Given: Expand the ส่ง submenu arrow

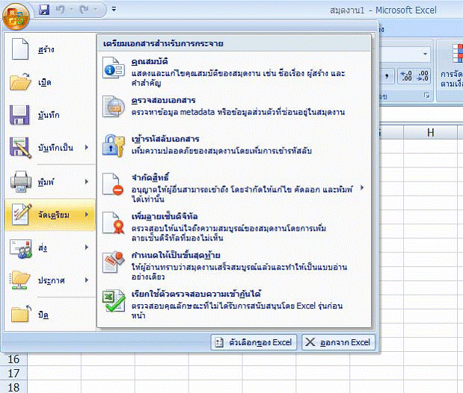Looking at the screenshot, I should [x=87, y=247].
